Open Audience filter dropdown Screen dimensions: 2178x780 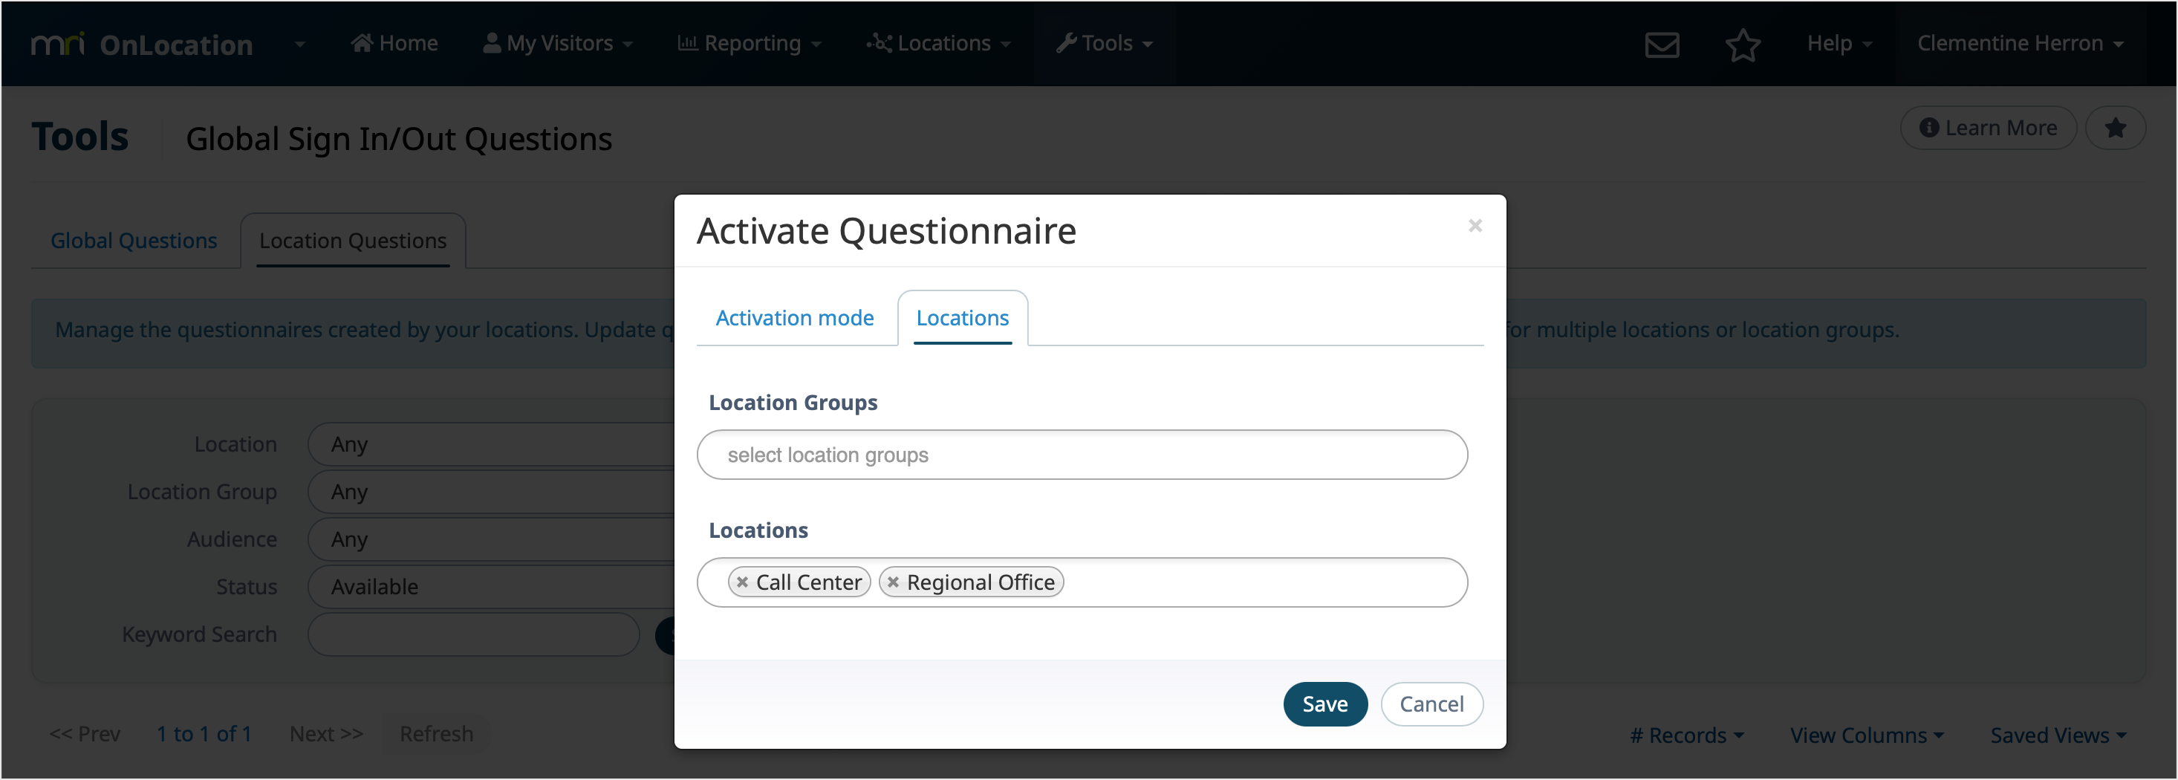492,539
